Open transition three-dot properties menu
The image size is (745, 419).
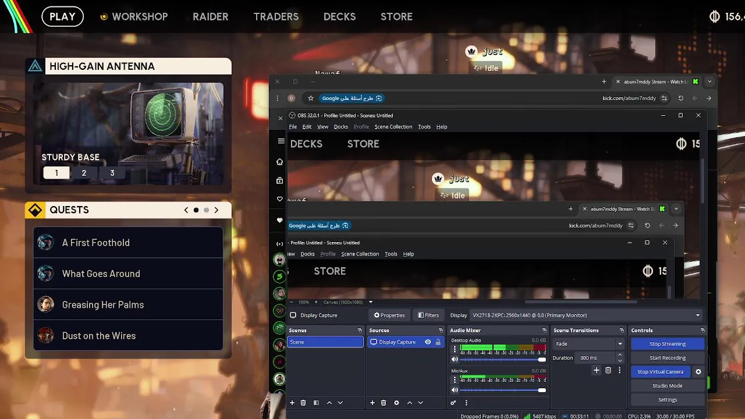pyautogui.click(x=619, y=370)
